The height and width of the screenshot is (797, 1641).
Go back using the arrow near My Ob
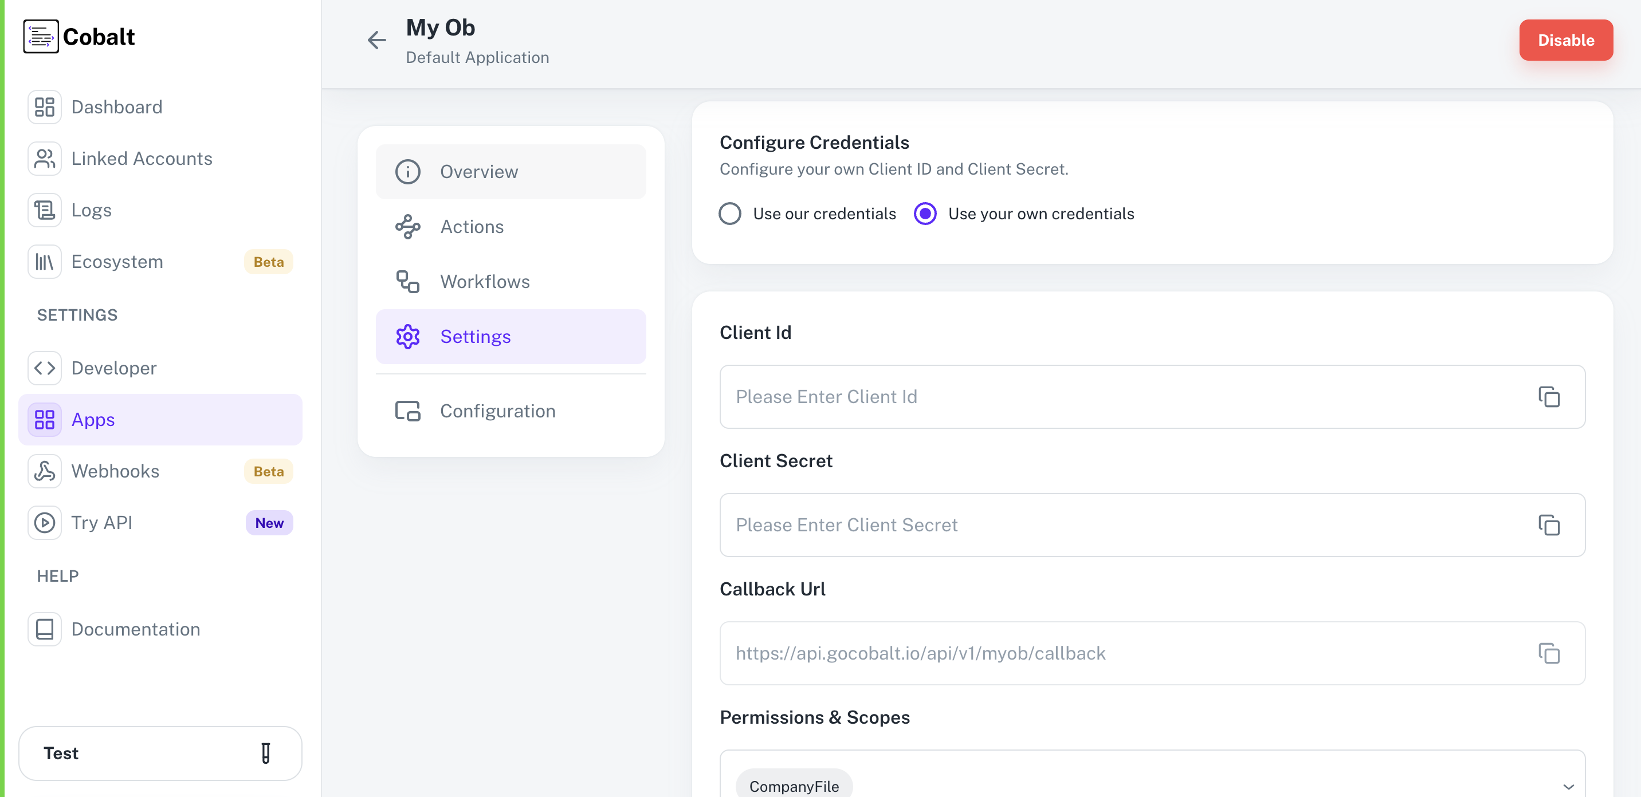point(376,40)
